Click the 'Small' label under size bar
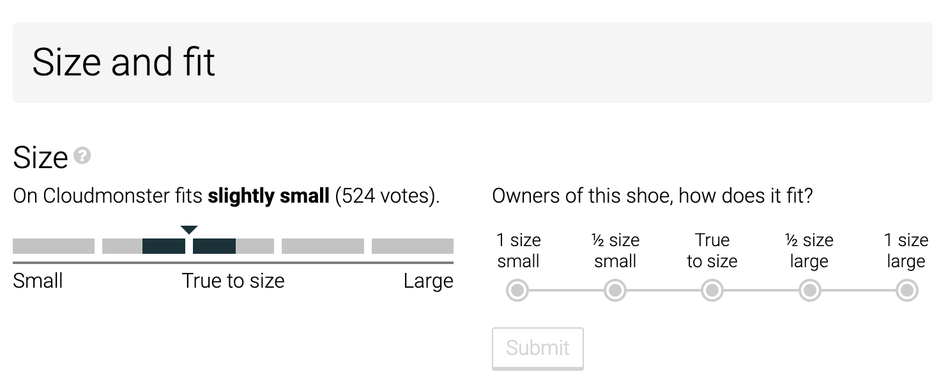Viewport: 948px width, 390px height. (x=38, y=281)
